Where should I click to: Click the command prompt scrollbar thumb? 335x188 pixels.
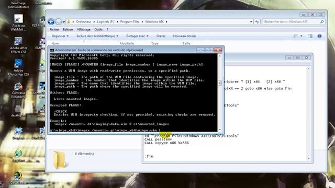[220, 83]
